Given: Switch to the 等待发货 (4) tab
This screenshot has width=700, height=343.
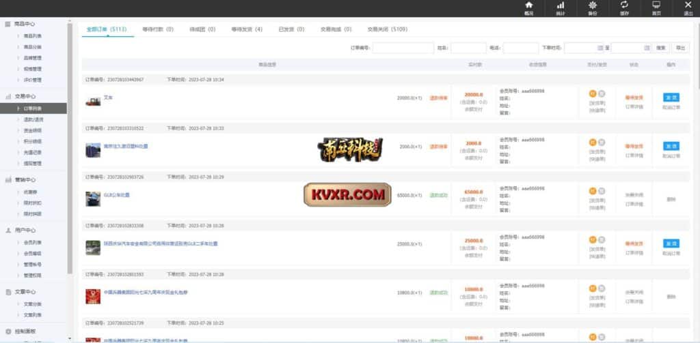Looking at the screenshot, I should (247, 29).
